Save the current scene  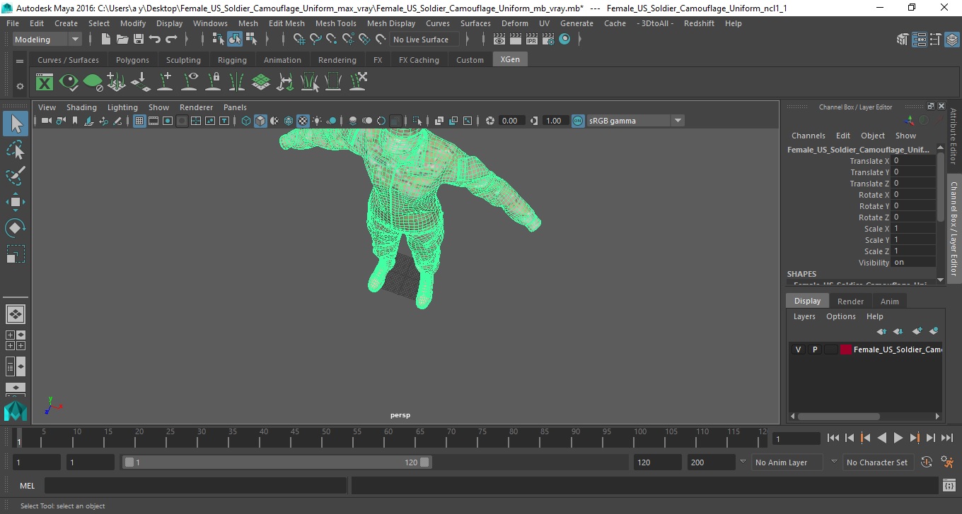[139, 40]
